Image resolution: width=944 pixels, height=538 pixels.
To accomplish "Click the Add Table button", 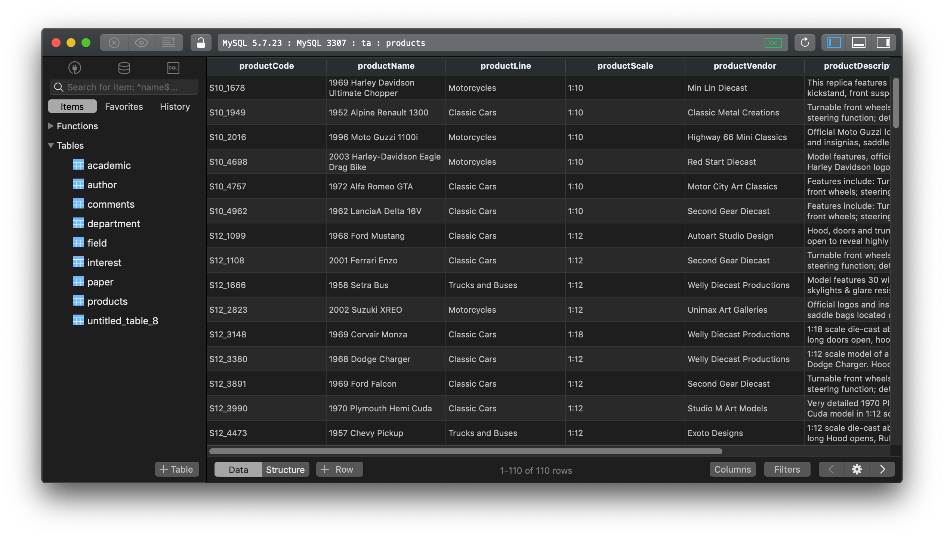I will point(175,468).
